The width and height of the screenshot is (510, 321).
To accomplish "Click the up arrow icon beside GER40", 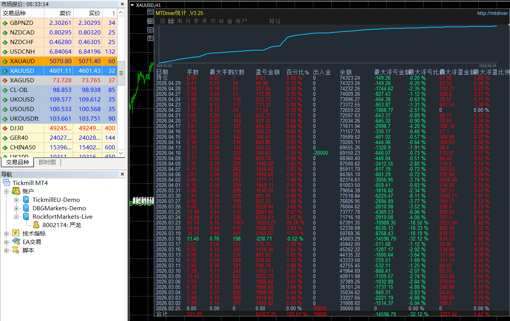I will [x=5, y=138].
